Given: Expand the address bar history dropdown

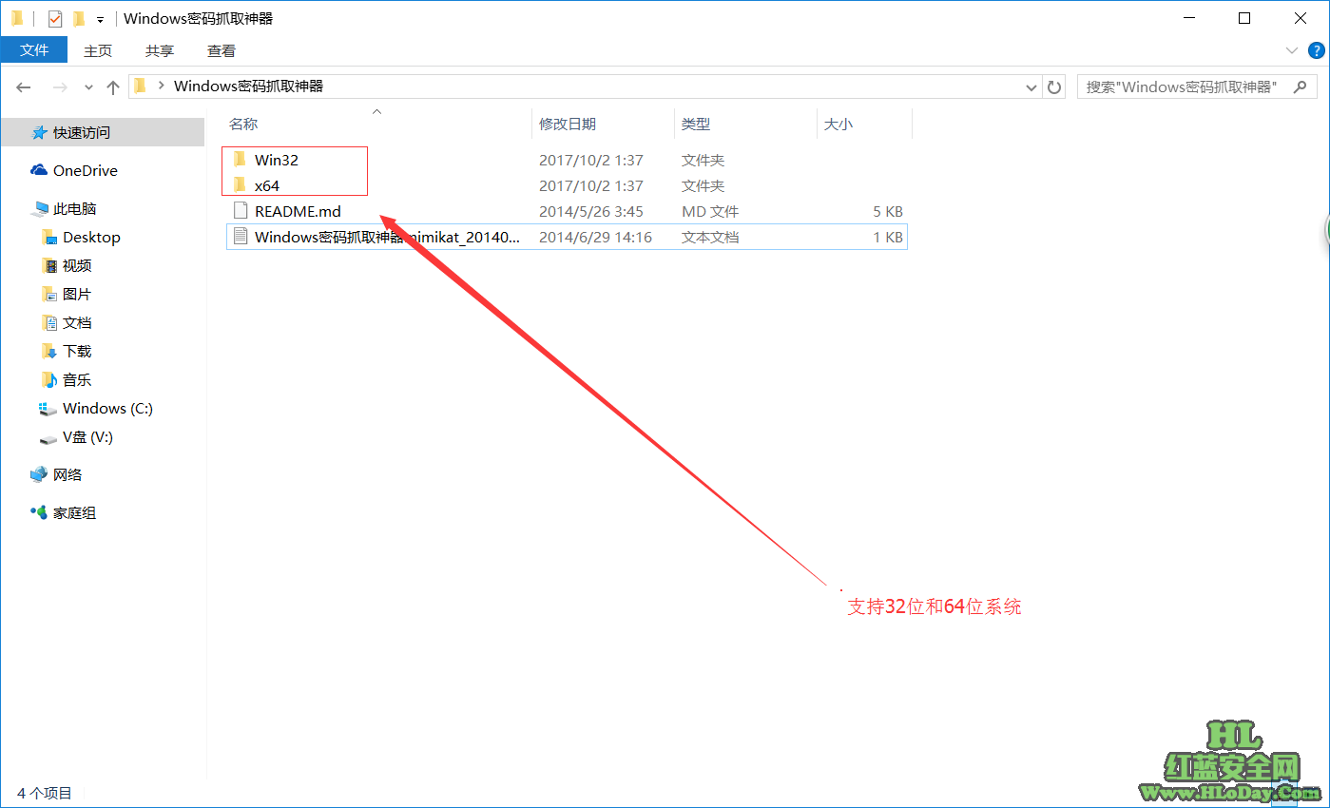Looking at the screenshot, I should point(1031,87).
